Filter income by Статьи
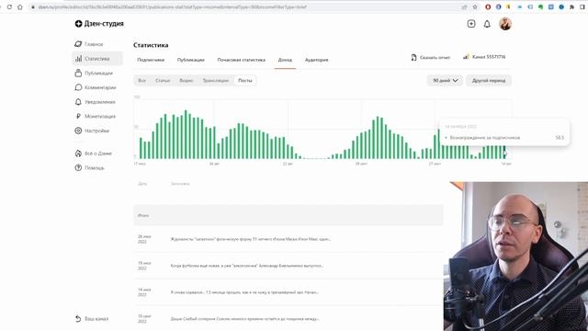Screen dimensions: 588x331 tap(163, 80)
